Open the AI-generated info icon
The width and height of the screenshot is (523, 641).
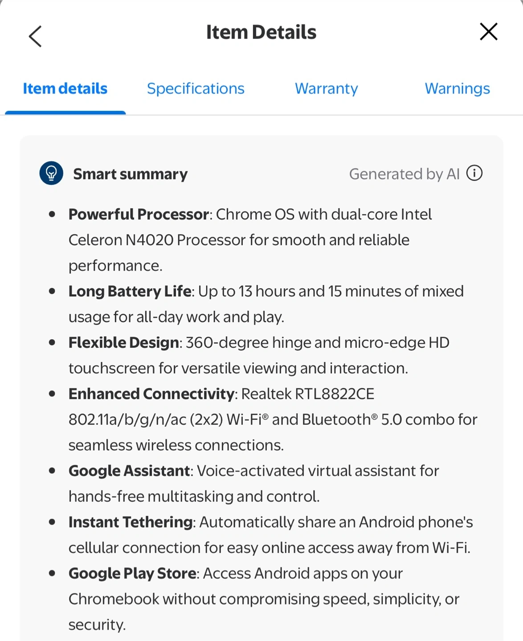click(x=474, y=173)
